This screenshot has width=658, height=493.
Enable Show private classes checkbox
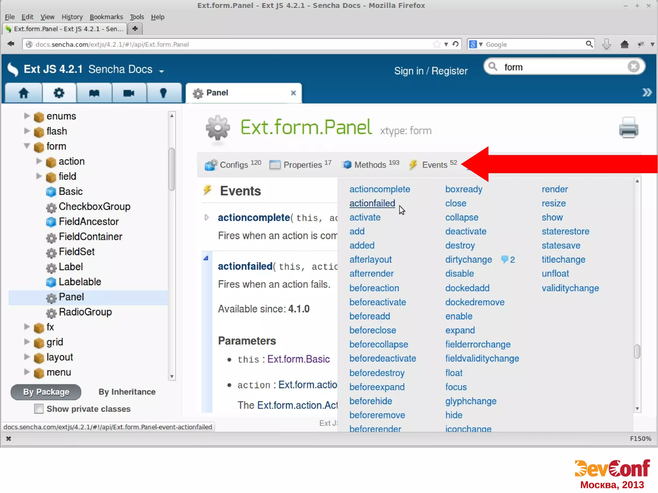[39, 409]
